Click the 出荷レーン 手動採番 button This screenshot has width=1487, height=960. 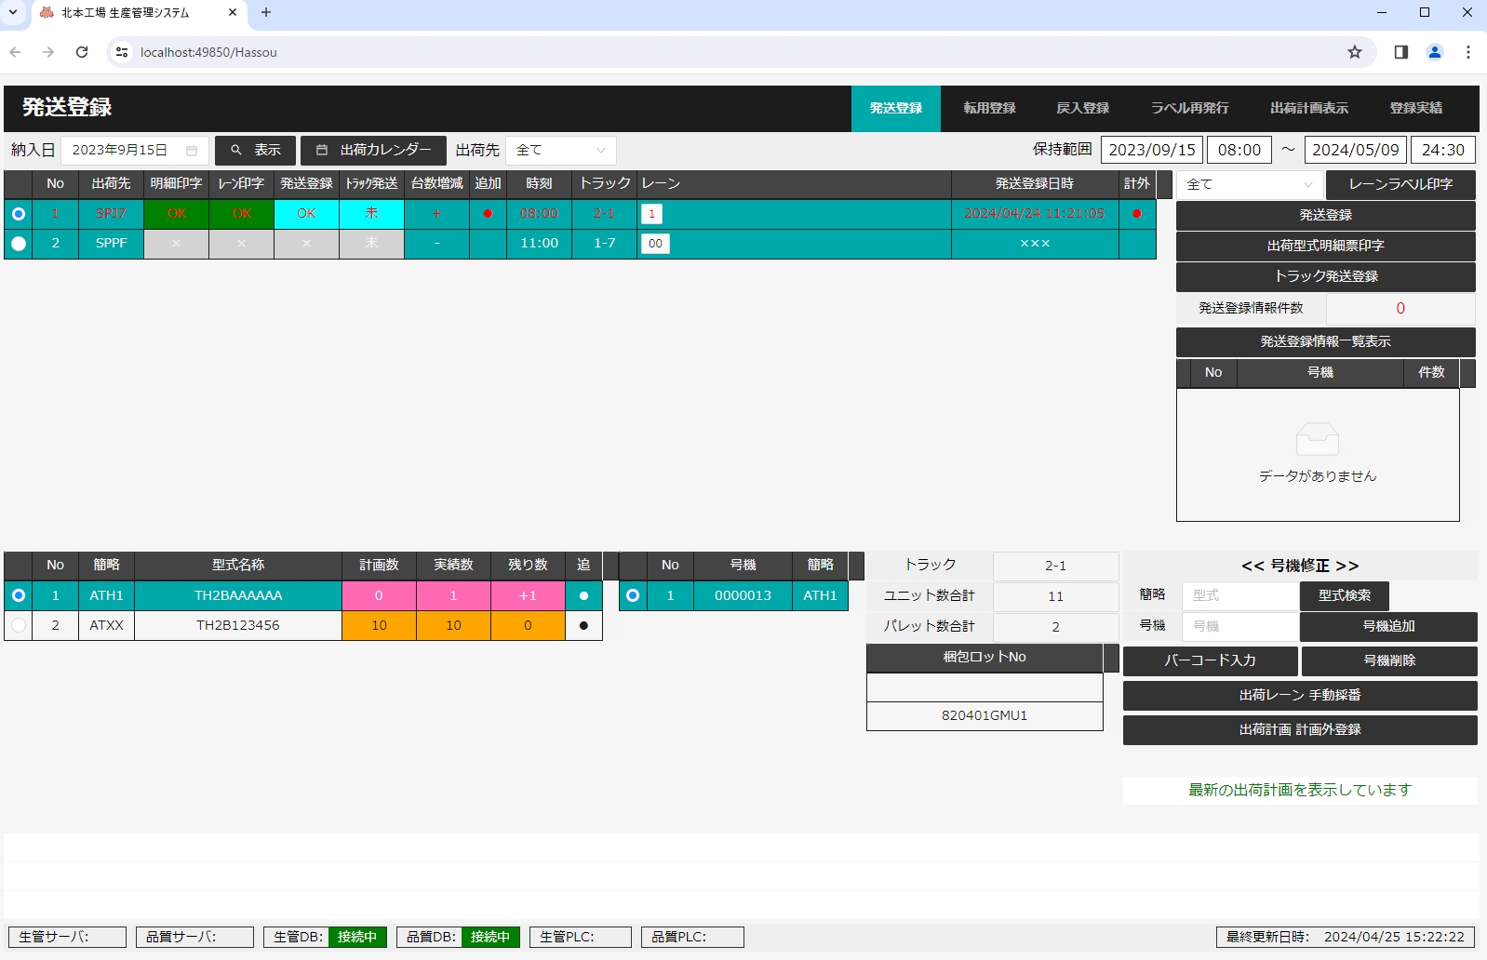(1300, 696)
